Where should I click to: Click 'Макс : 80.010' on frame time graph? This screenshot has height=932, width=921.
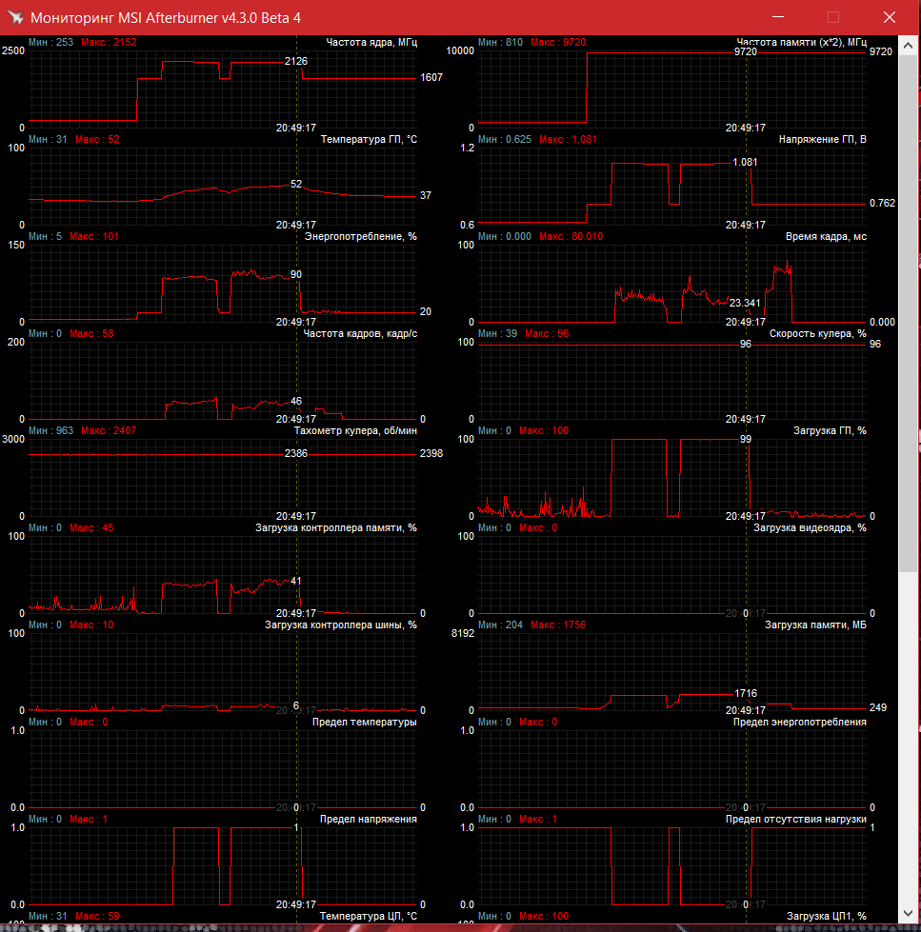pos(571,236)
